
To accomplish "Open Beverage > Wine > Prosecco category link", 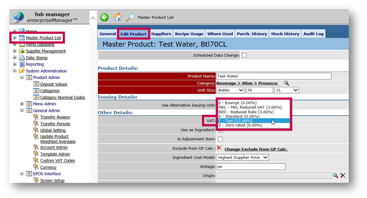I will click(x=247, y=83).
